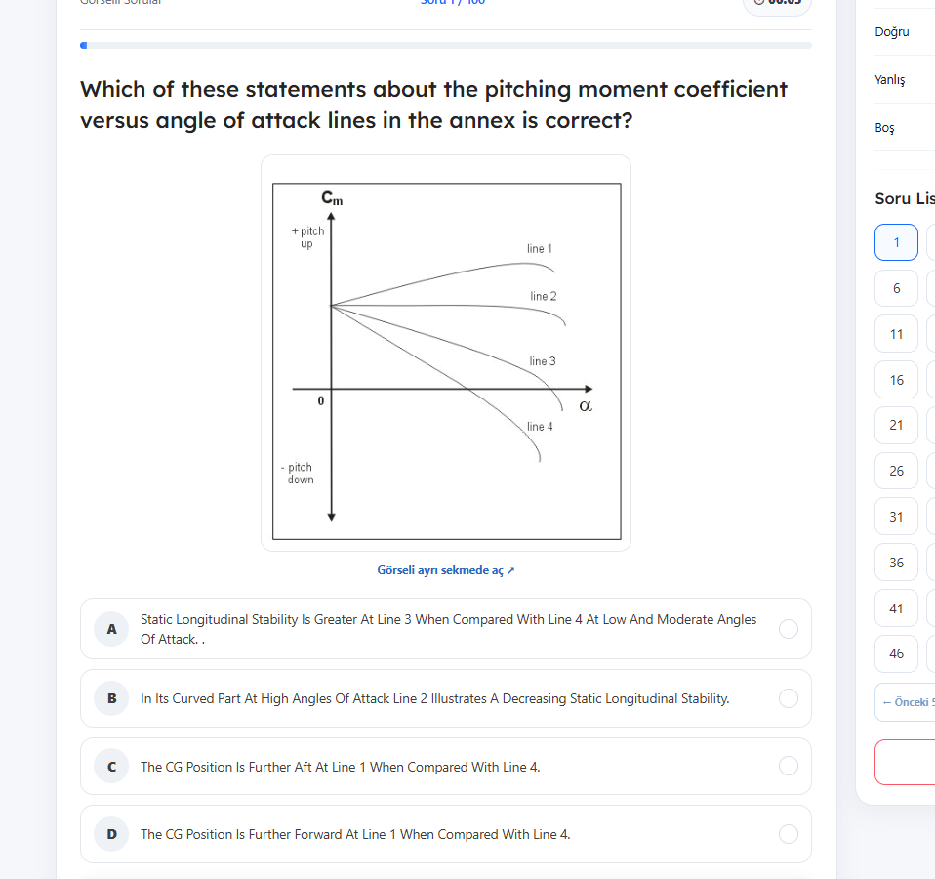The width and height of the screenshot is (935, 879).
Task: Click the pitching moment graph image
Action: coord(446,361)
